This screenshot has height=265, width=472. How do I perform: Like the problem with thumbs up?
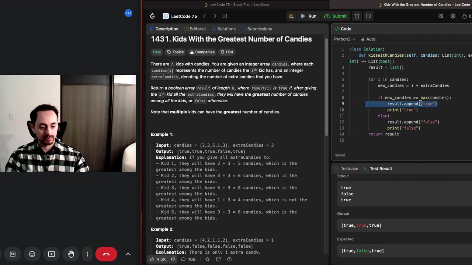[157, 259]
